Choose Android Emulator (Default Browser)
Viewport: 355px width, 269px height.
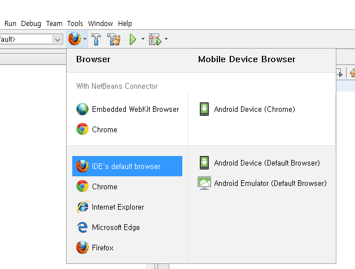[262, 183]
